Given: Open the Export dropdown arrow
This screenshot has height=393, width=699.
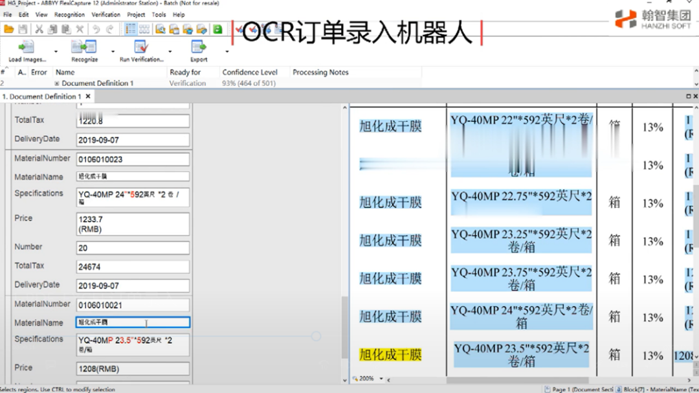Looking at the screenshot, I should pyautogui.click(x=227, y=52).
